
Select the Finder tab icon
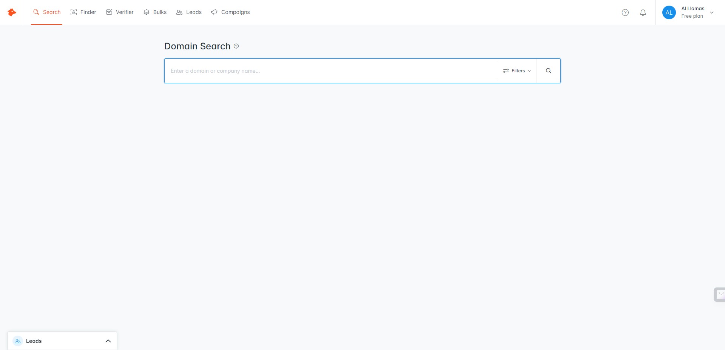(x=73, y=12)
